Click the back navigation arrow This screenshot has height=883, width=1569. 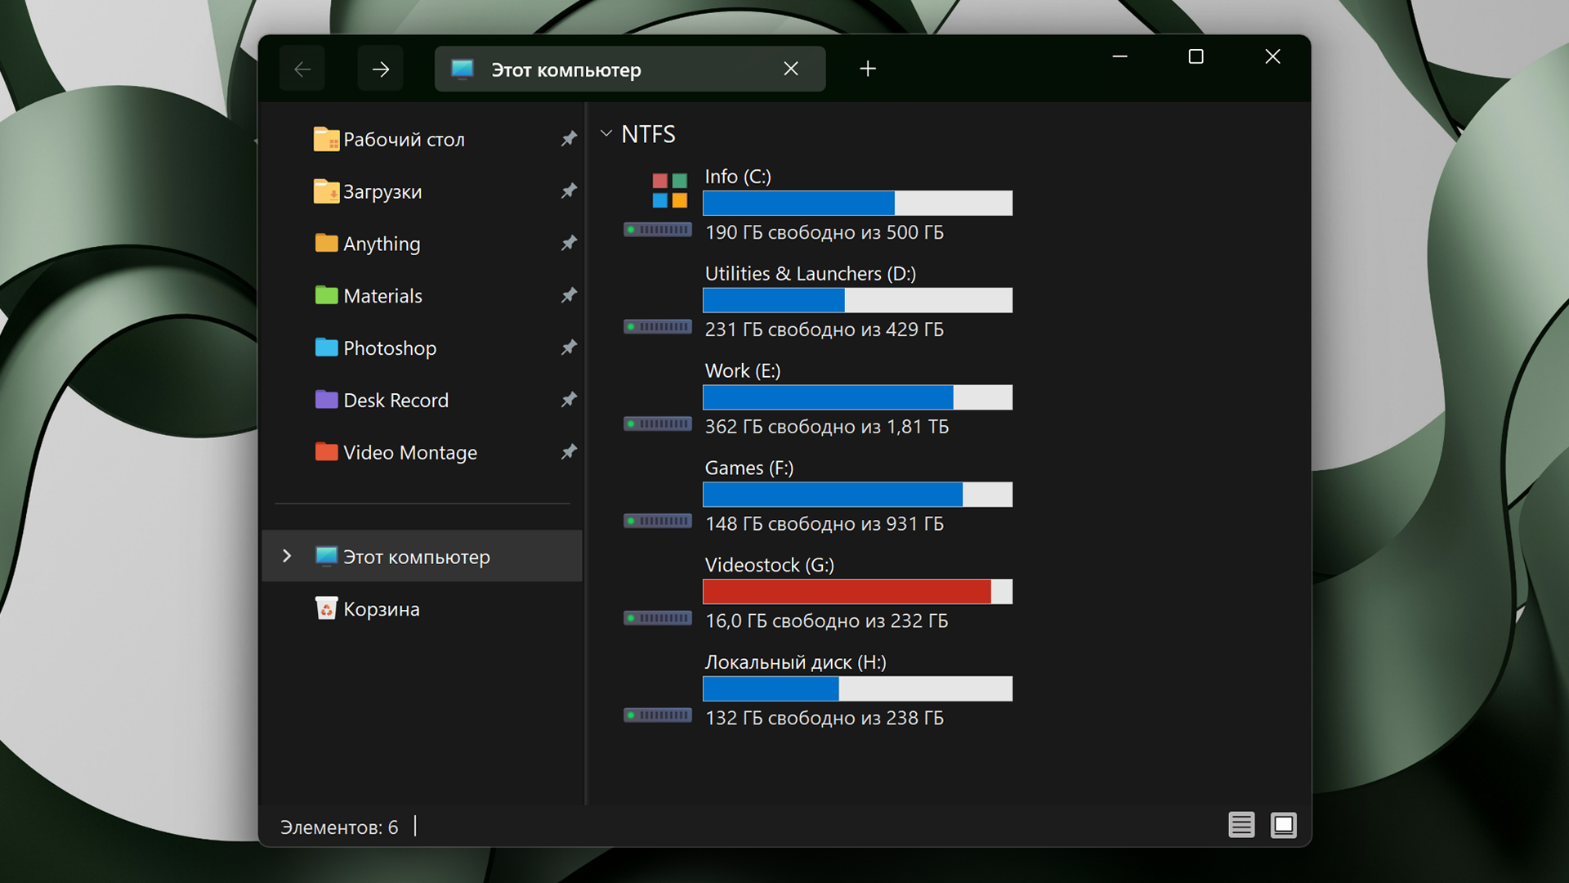click(302, 69)
